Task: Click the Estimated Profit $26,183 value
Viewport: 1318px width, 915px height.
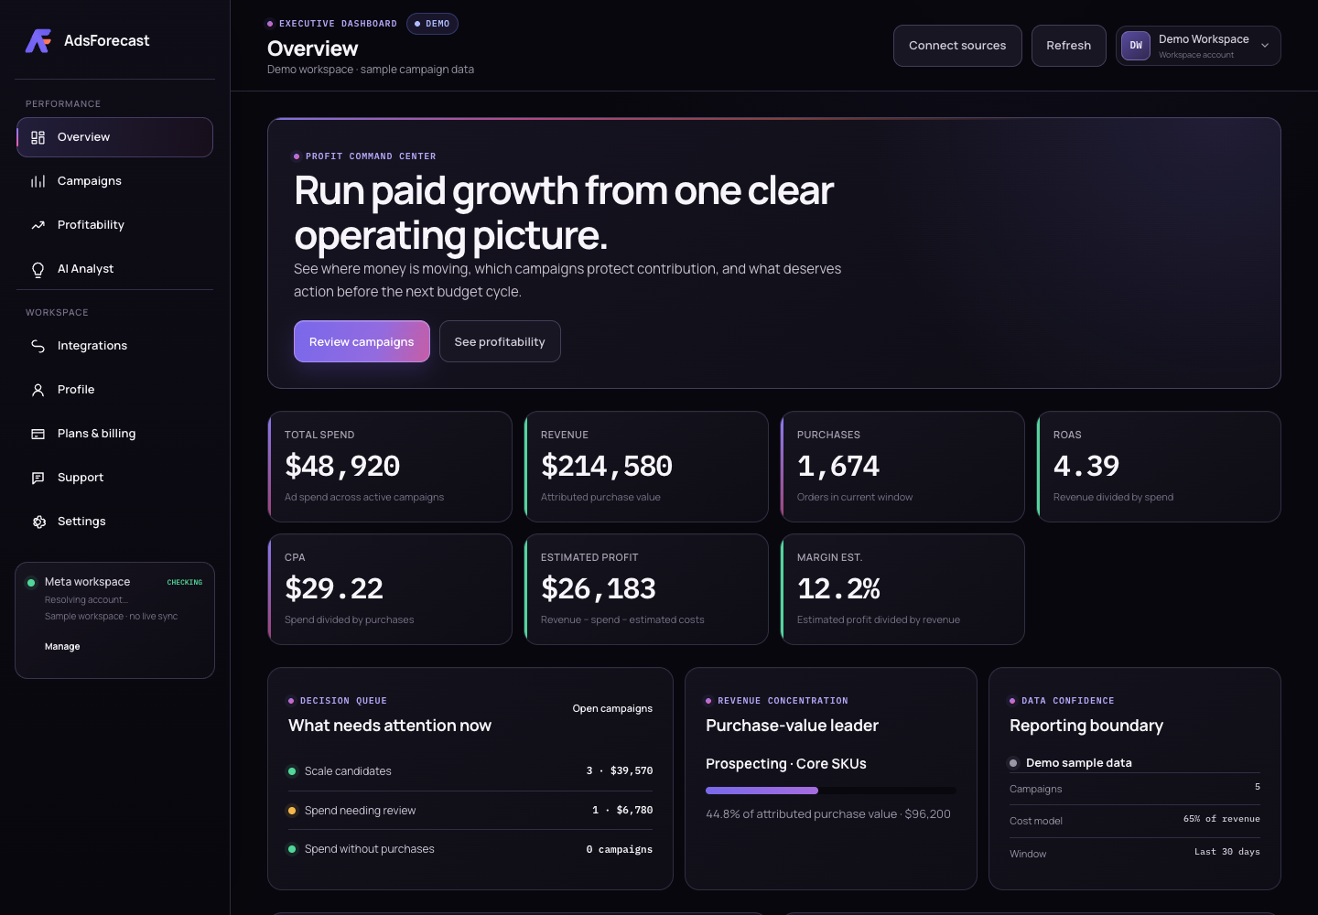Action: (x=599, y=588)
